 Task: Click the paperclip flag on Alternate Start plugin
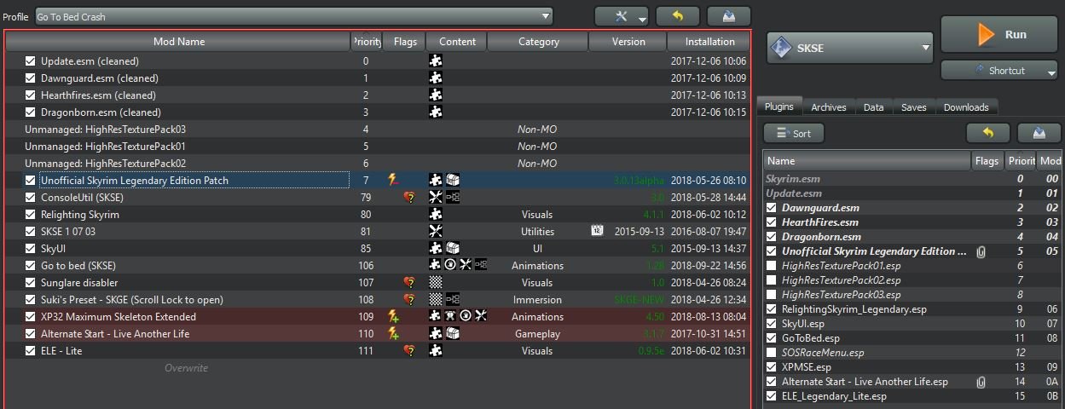[981, 382]
